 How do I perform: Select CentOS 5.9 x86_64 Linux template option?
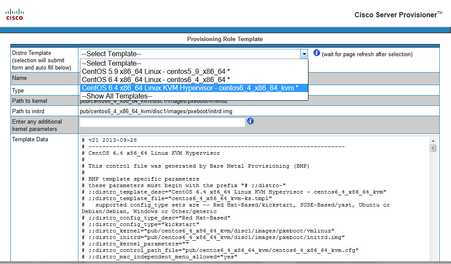point(194,71)
